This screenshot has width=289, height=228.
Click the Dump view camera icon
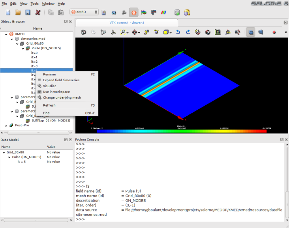[84, 32]
